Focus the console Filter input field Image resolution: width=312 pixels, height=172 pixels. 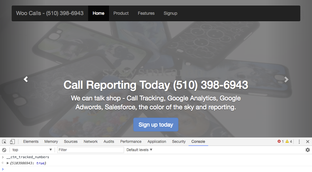click(91, 150)
